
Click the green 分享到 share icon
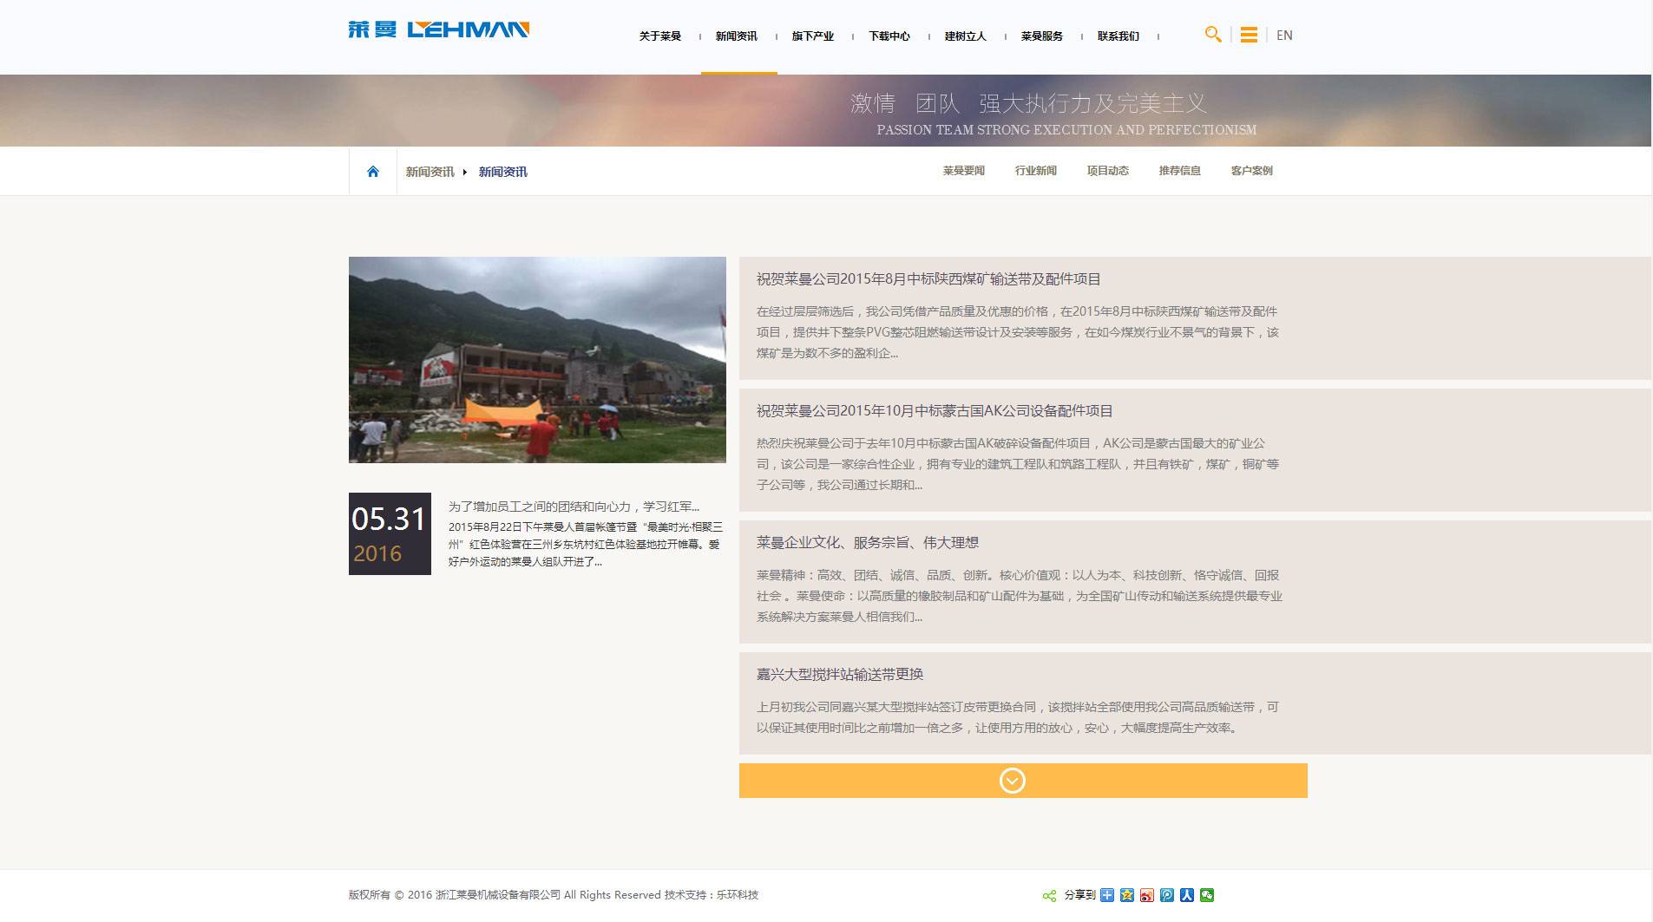click(x=1049, y=894)
